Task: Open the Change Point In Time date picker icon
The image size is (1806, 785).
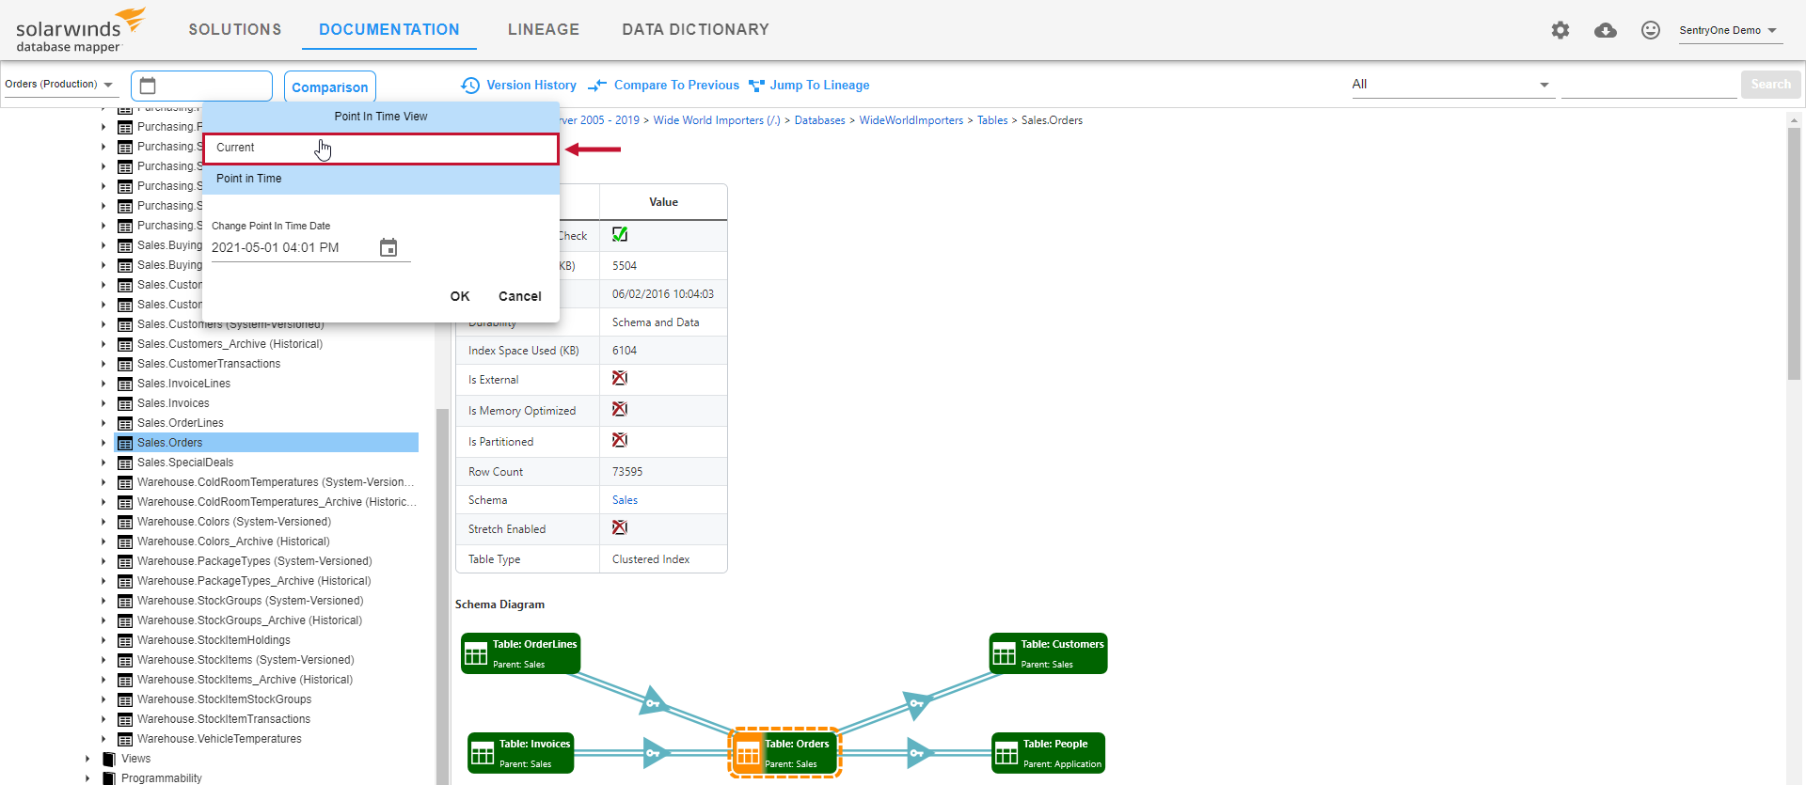Action: point(388,247)
